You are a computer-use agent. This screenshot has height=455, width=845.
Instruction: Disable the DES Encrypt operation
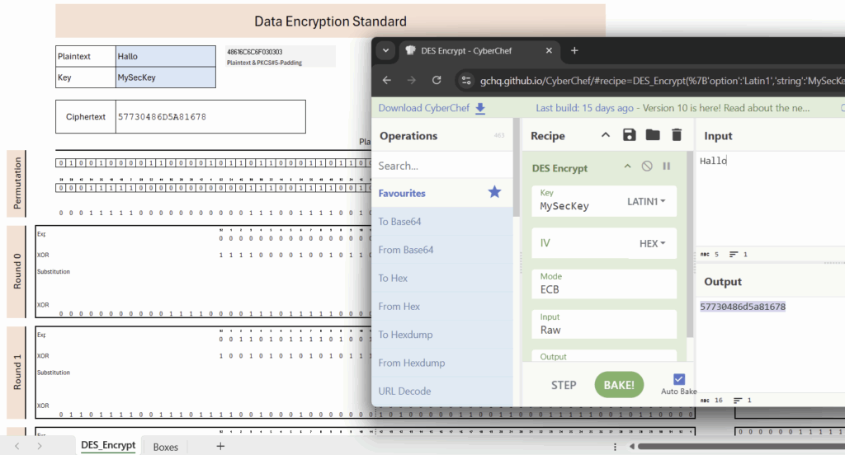[647, 167]
